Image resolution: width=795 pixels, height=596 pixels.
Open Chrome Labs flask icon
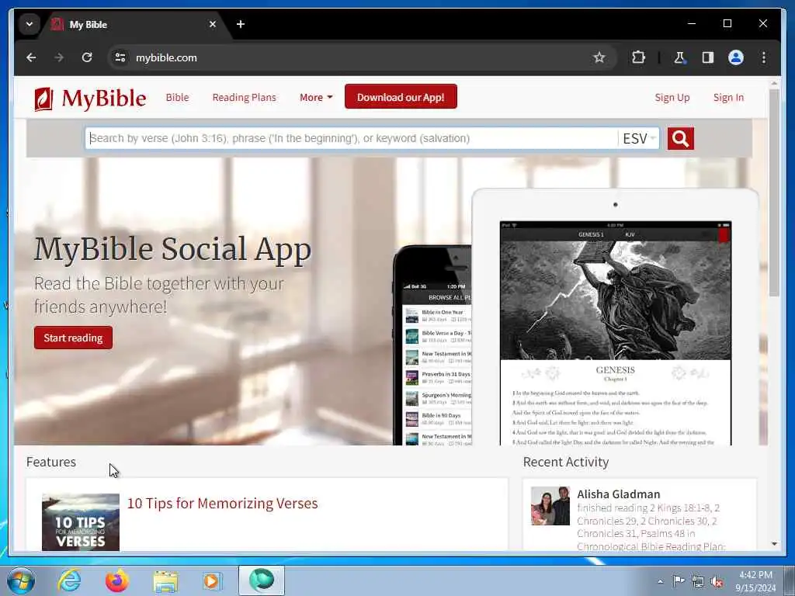[x=679, y=57]
